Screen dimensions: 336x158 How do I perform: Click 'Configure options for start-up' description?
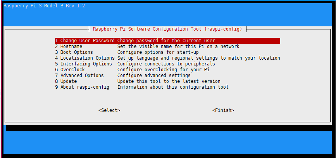coord(158,52)
